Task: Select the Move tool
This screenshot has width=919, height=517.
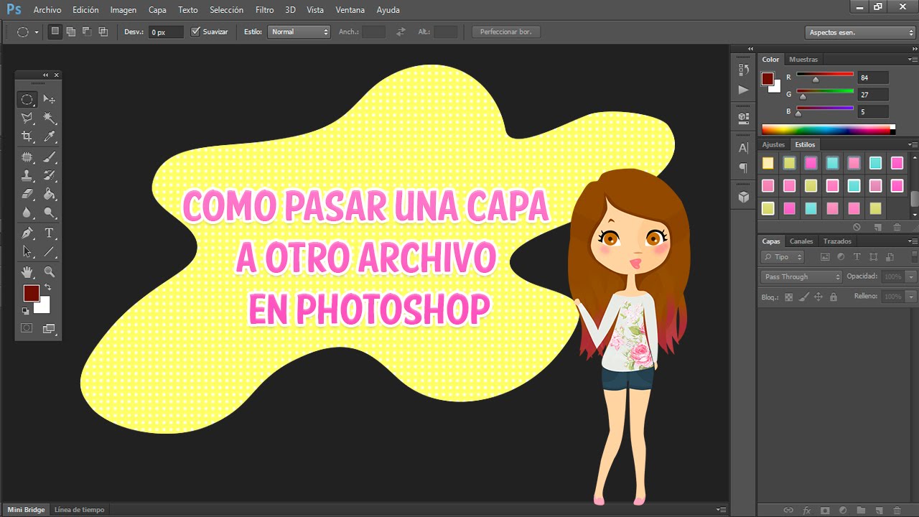Action: (50, 99)
